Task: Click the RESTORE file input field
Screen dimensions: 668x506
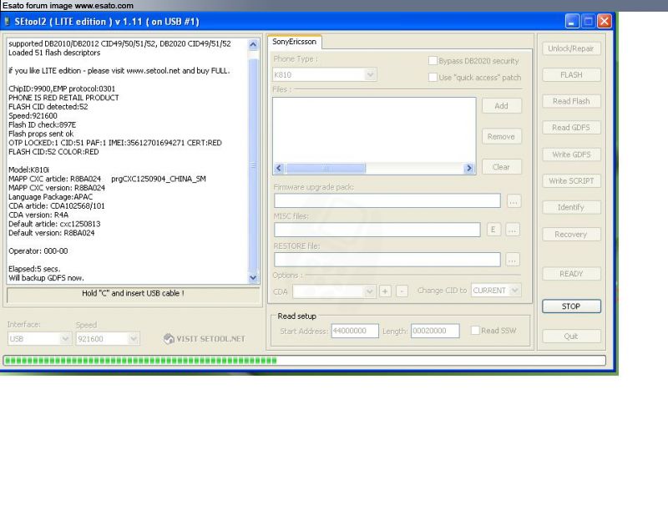Action: tap(387, 260)
